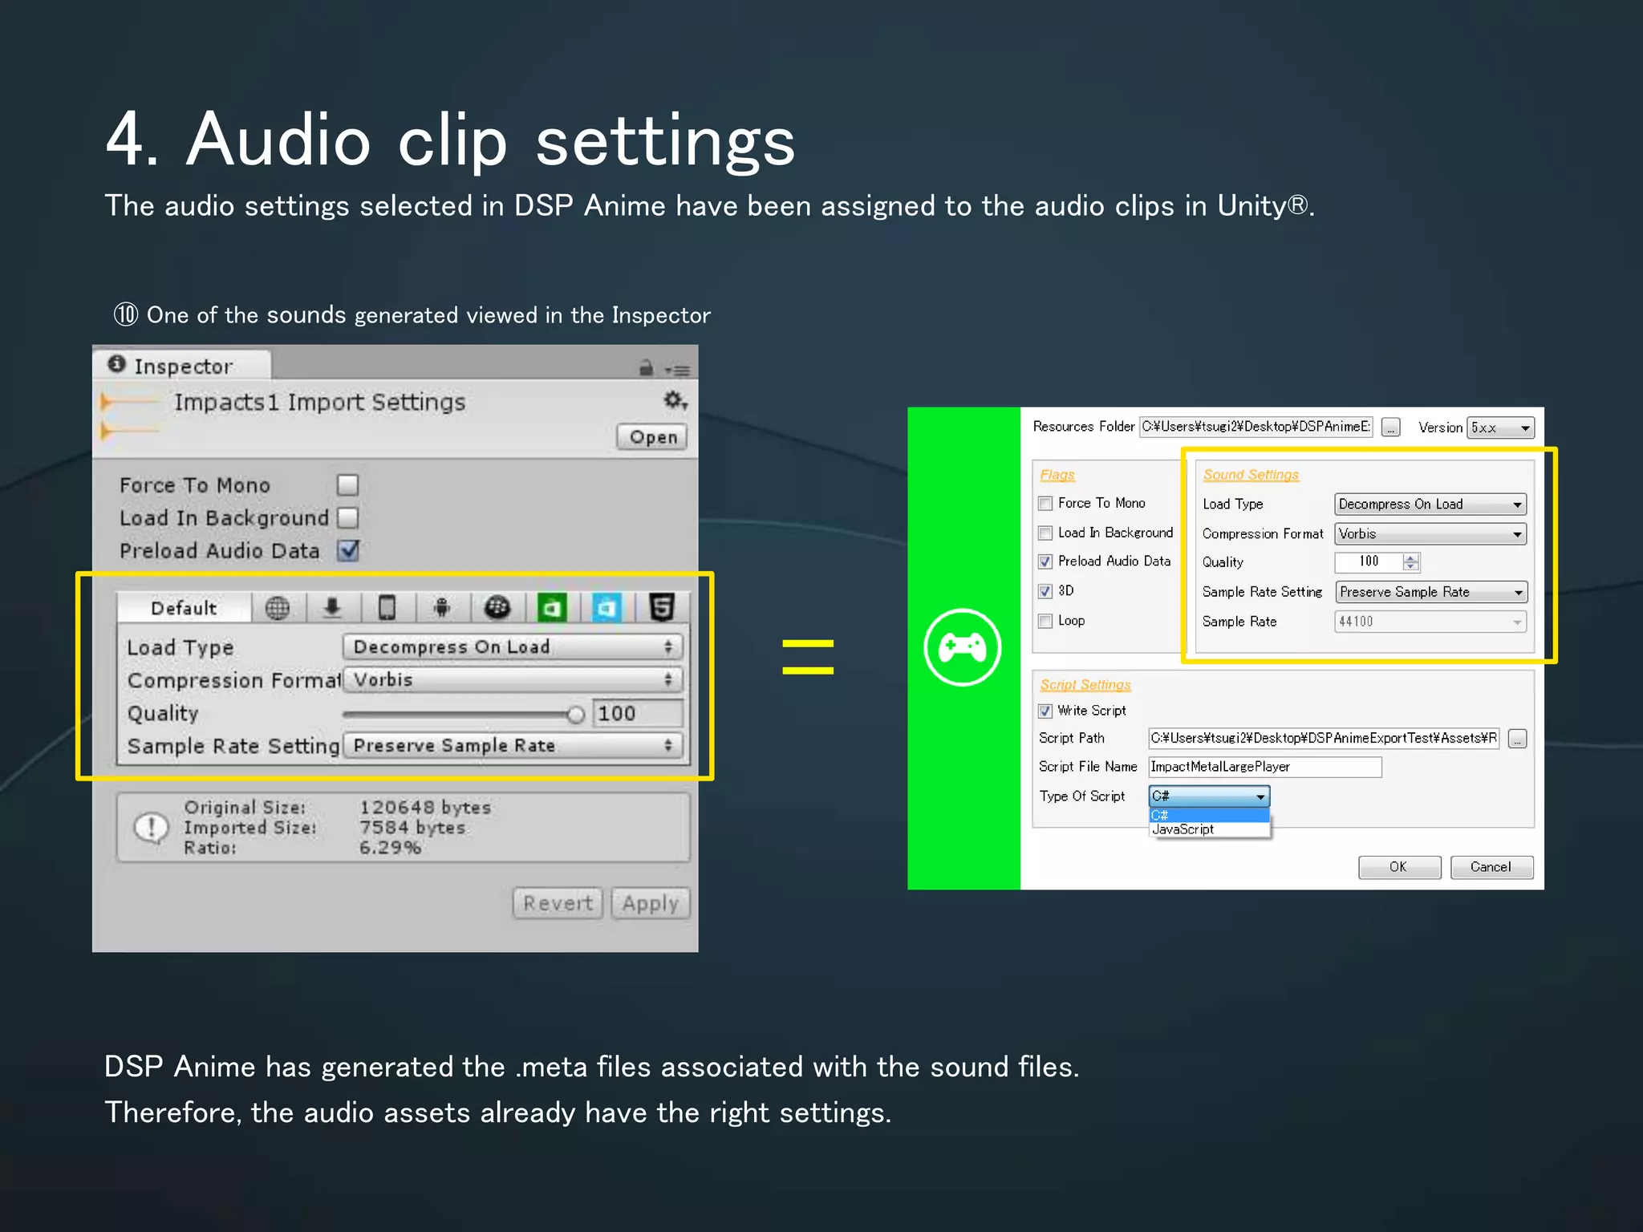Viewport: 1643px width, 1232px height.
Task: Click the Open button in Inspector
Action: click(x=652, y=437)
